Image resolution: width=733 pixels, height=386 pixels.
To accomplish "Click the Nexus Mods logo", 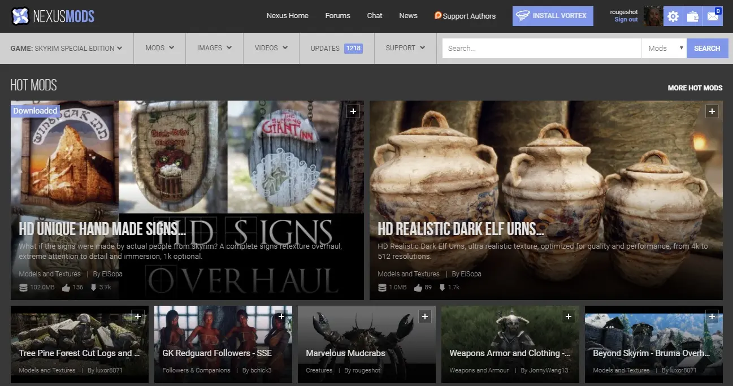I will (x=53, y=16).
